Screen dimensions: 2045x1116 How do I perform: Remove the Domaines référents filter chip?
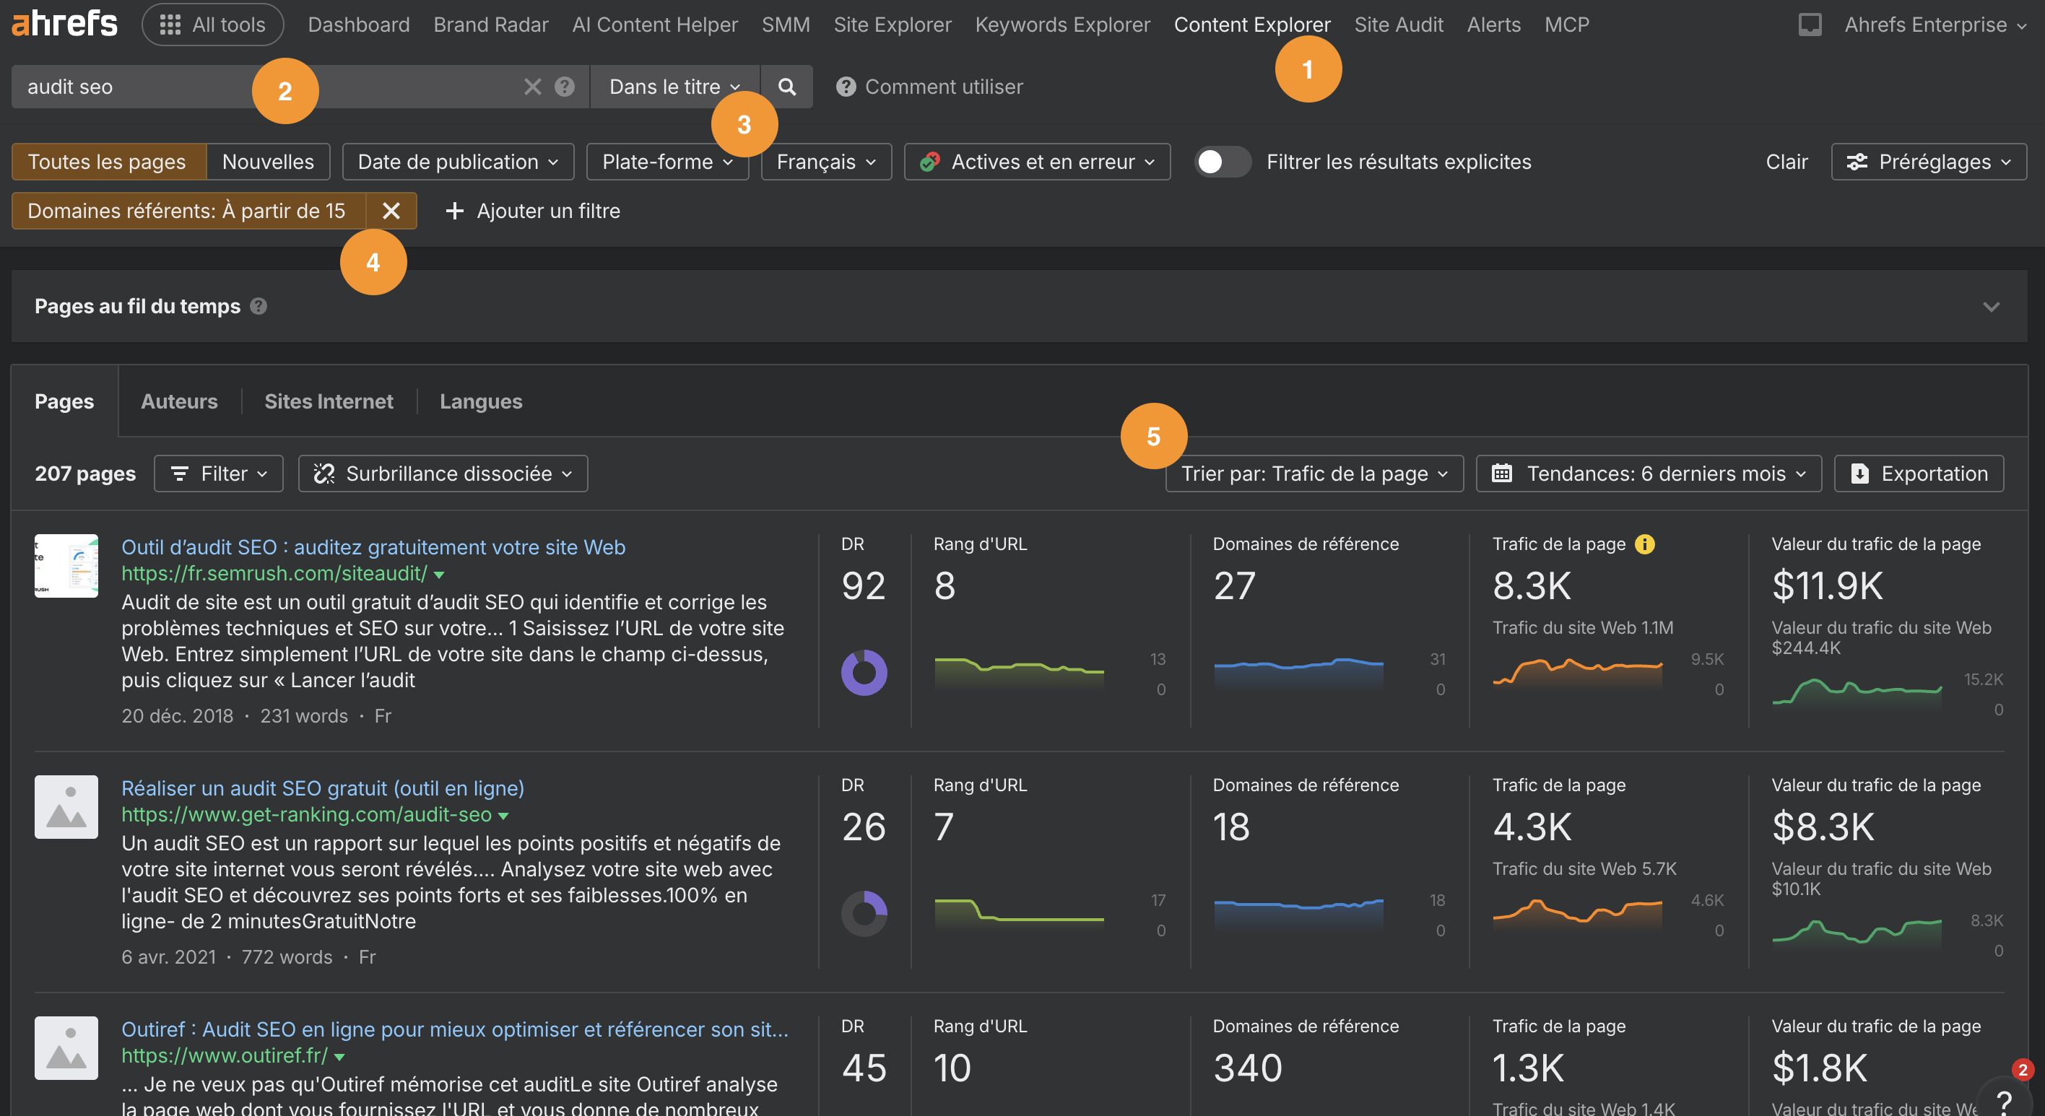(x=391, y=210)
